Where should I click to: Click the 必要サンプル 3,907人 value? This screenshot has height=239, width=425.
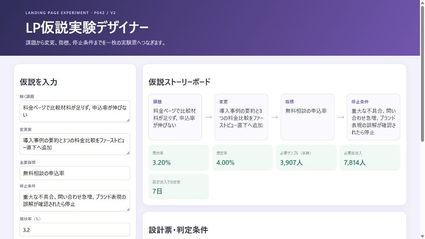291,163
